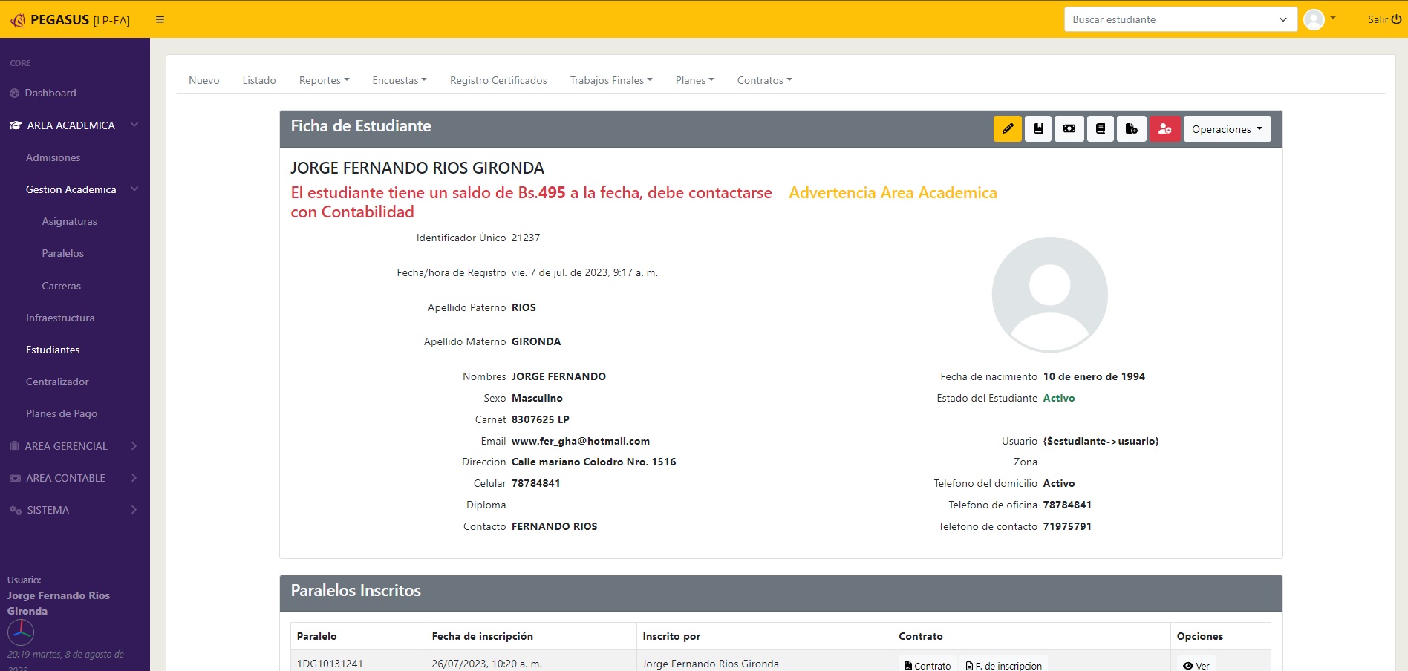The image size is (1408, 671).
Task: Click the red user settings icon
Action: click(x=1164, y=128)
